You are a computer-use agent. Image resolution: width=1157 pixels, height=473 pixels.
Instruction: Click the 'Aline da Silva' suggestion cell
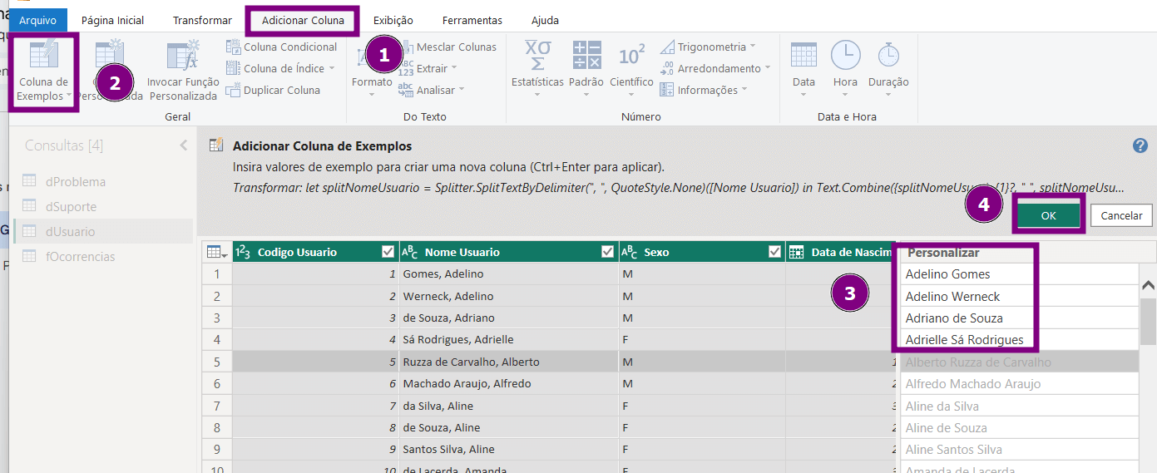[x=1019, y=406]
